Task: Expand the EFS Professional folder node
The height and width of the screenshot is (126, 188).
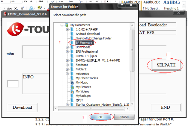Action: pos(67,51)
